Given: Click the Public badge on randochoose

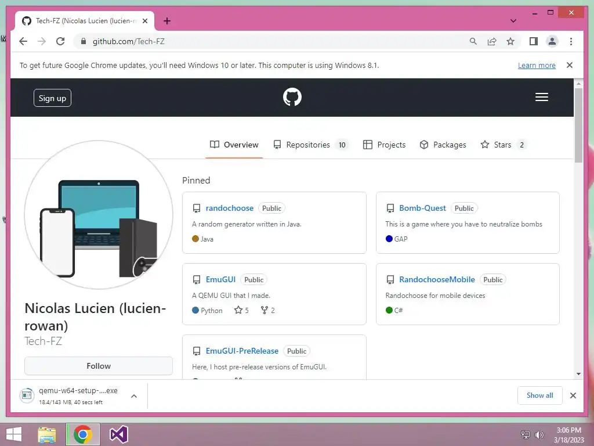Looking at the screenshot, I should click(x=271, y=208).
